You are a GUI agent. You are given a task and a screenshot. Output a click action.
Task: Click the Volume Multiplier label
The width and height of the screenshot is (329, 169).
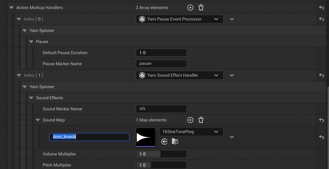click(59, 154)
